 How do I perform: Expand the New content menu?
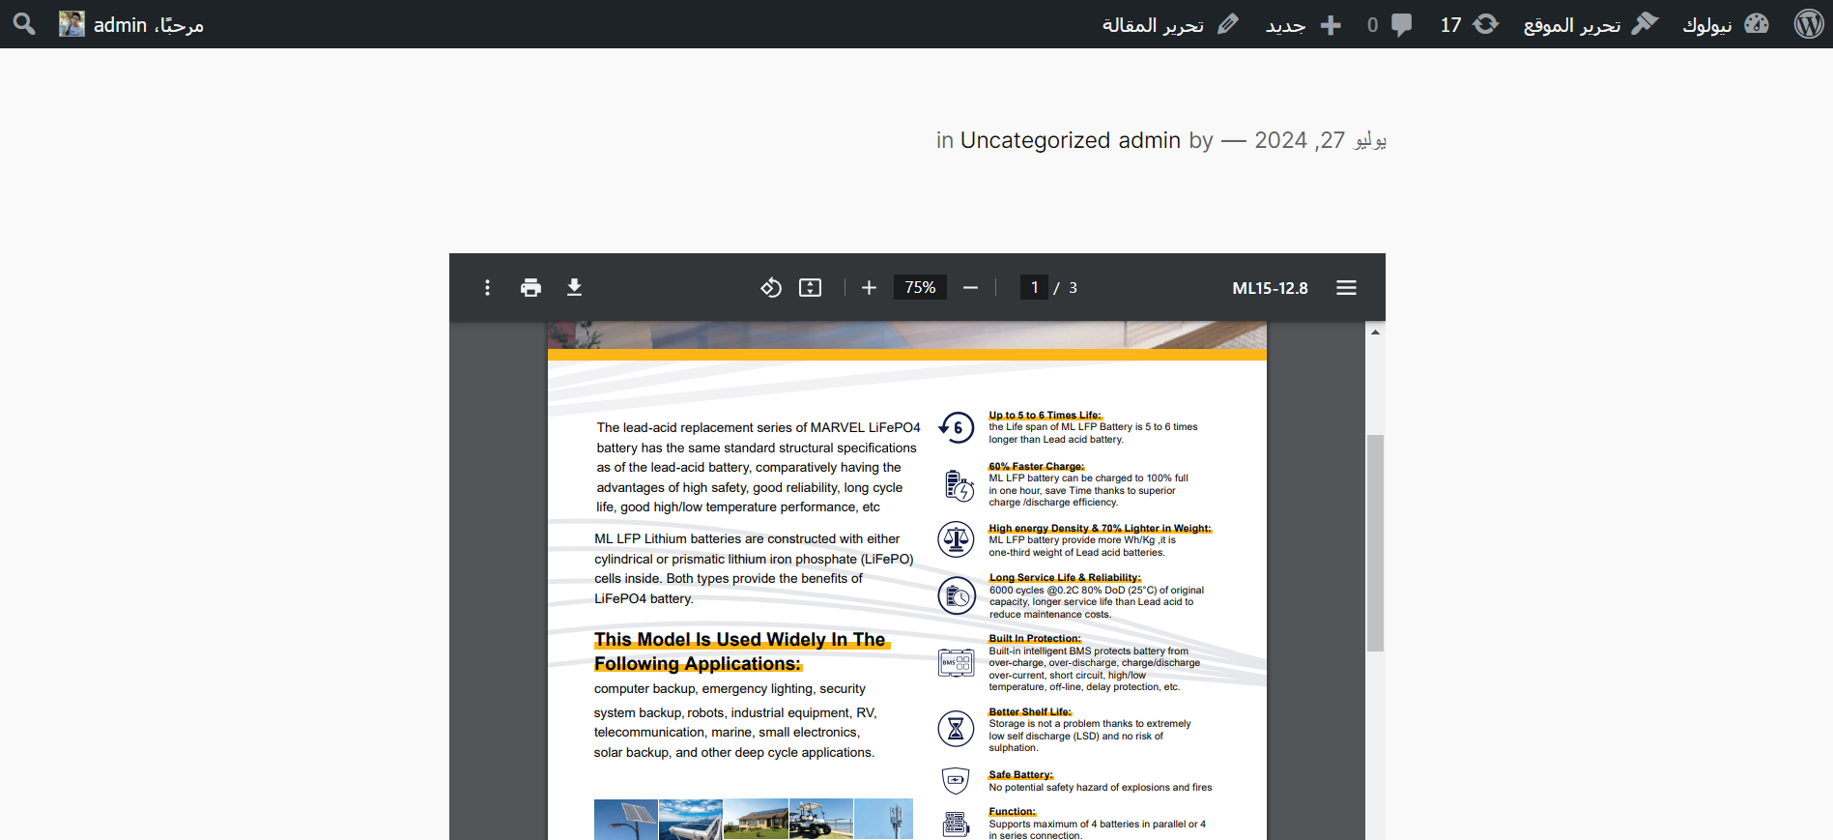1303,24
